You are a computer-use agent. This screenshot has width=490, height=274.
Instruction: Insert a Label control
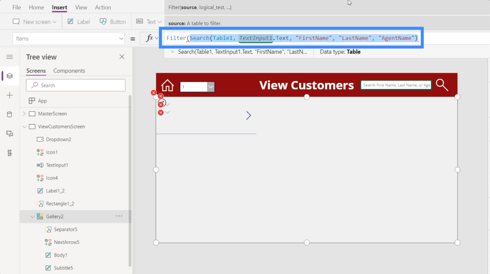click(79, 22)
